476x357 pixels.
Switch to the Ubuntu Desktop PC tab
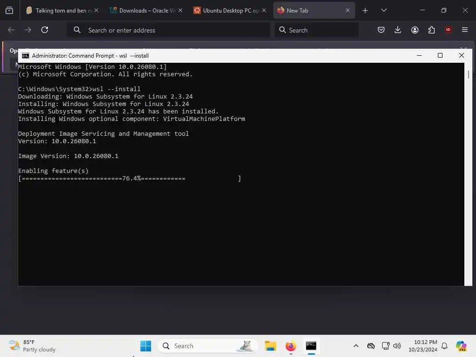pyautogui.click(x=230, y=10)
